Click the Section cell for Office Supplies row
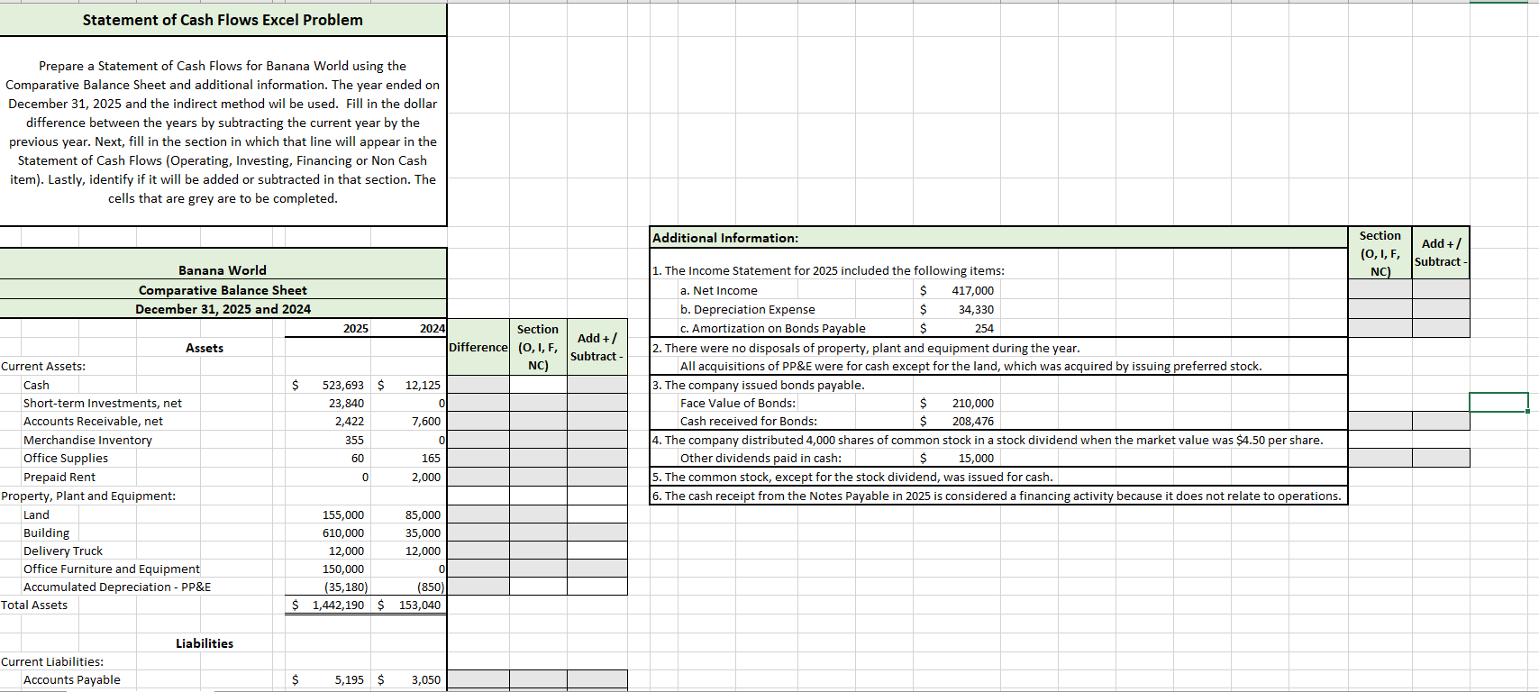1539x692 pixels. point(538,458)
